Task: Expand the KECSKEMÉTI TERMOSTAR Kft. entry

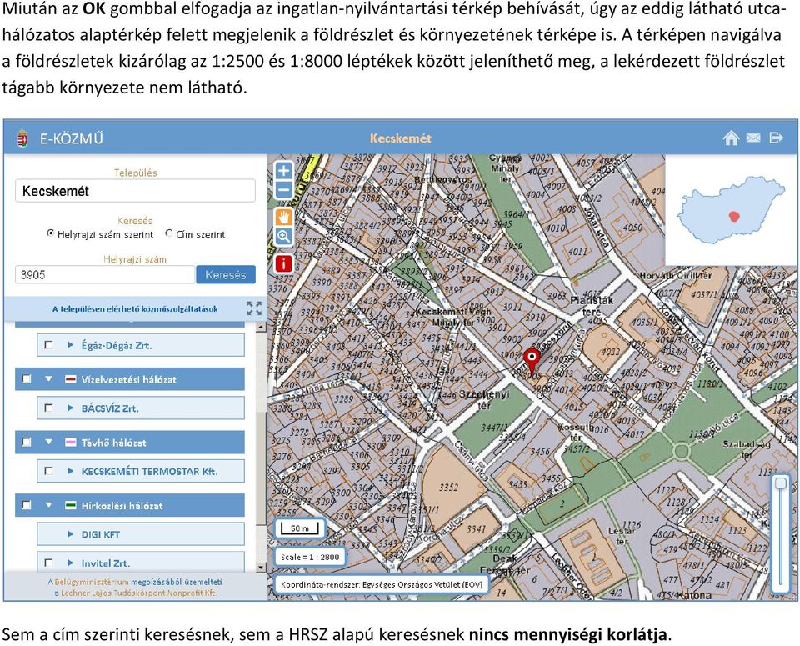Action: point(70,471)
